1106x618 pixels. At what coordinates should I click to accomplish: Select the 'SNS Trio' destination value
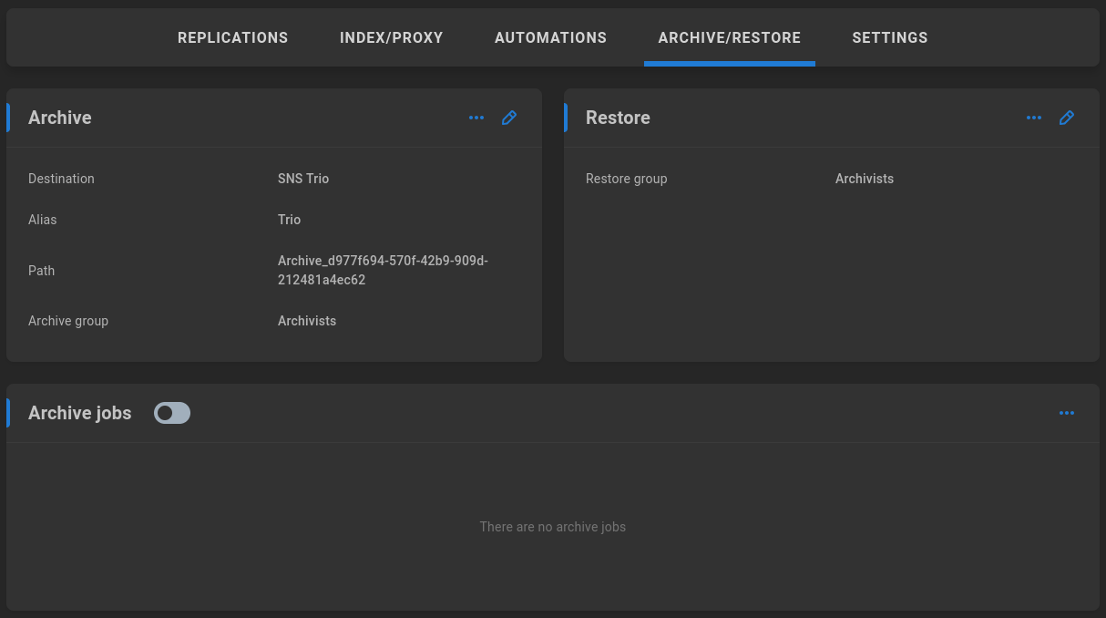pos(303,179)
